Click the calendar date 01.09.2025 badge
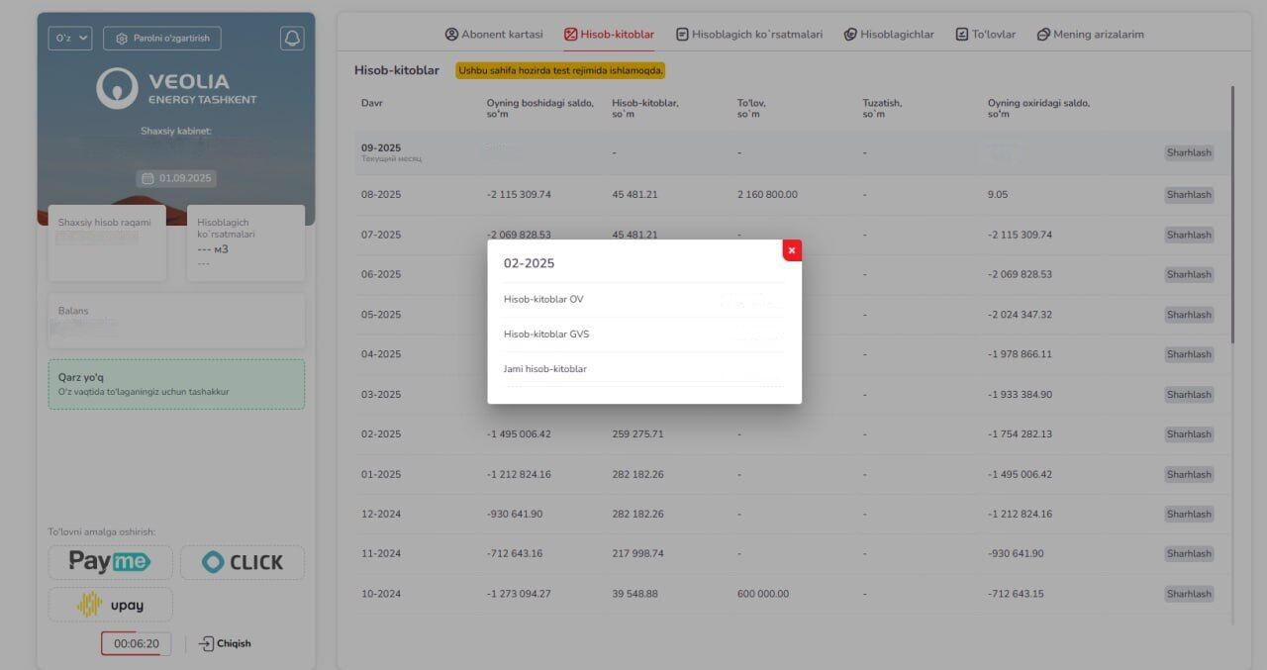 [176, 178]
